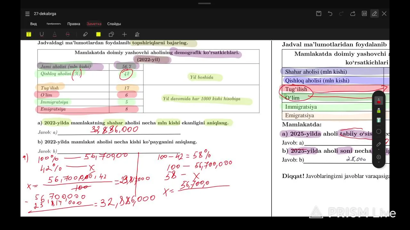Pick the highlighter marker tool
410x230 pixels.
pos(85,34)
